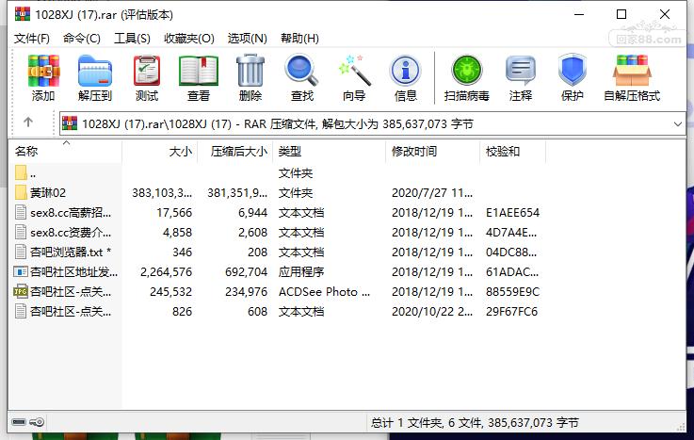Click the size value 17,566
The width and height of the screenshot is (694, 440).
tap(174, 213)
